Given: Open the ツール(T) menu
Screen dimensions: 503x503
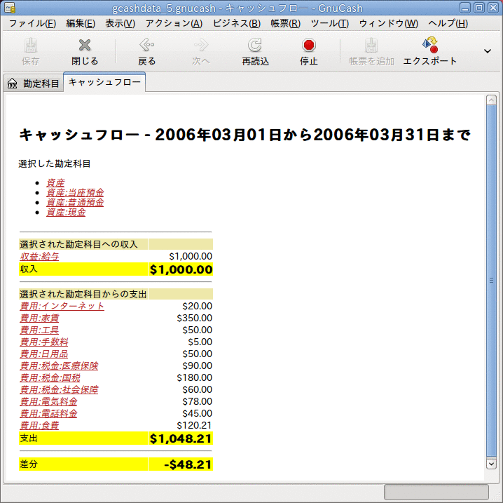Looking at the screenshot, I should point(330,23).
